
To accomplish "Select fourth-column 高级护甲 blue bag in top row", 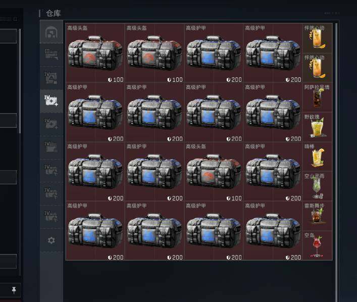I will tap(273, 53).
